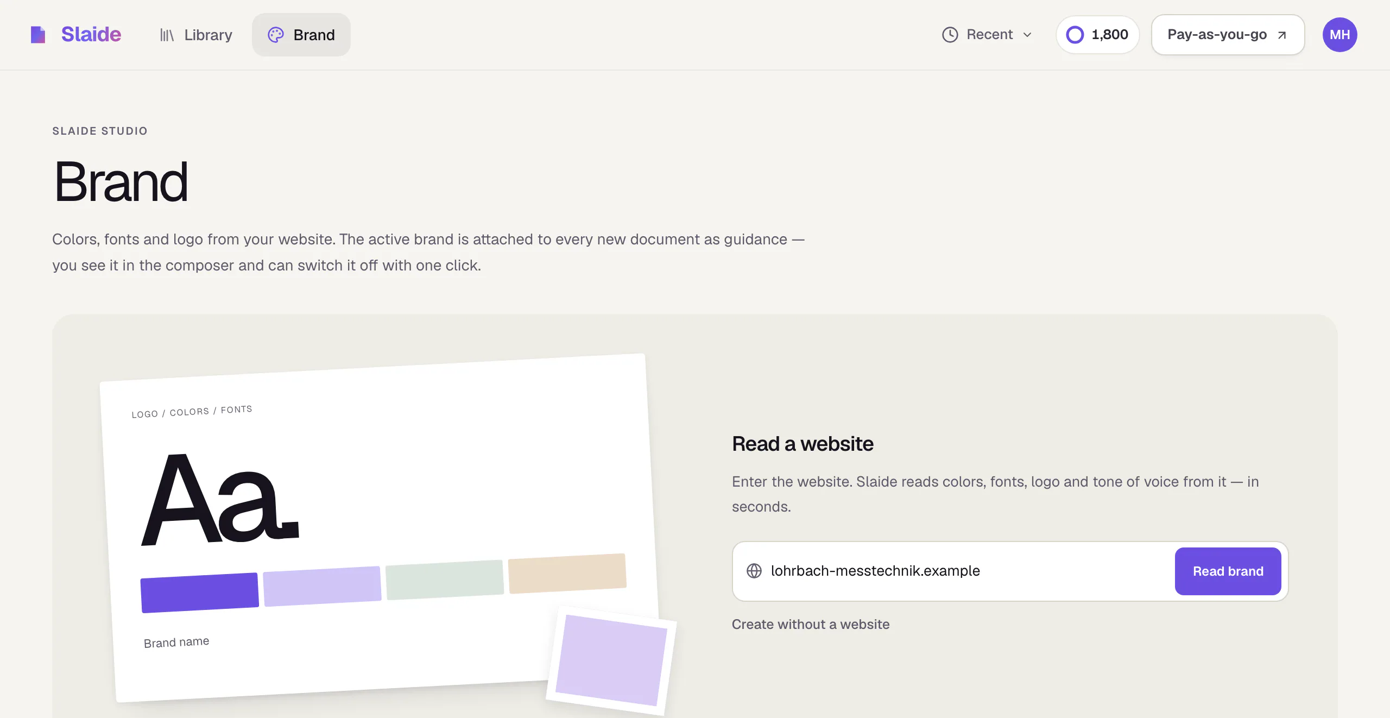Select the beige color swatch
The width and height of the screenshot is (1390, 718).
[567, 574]
